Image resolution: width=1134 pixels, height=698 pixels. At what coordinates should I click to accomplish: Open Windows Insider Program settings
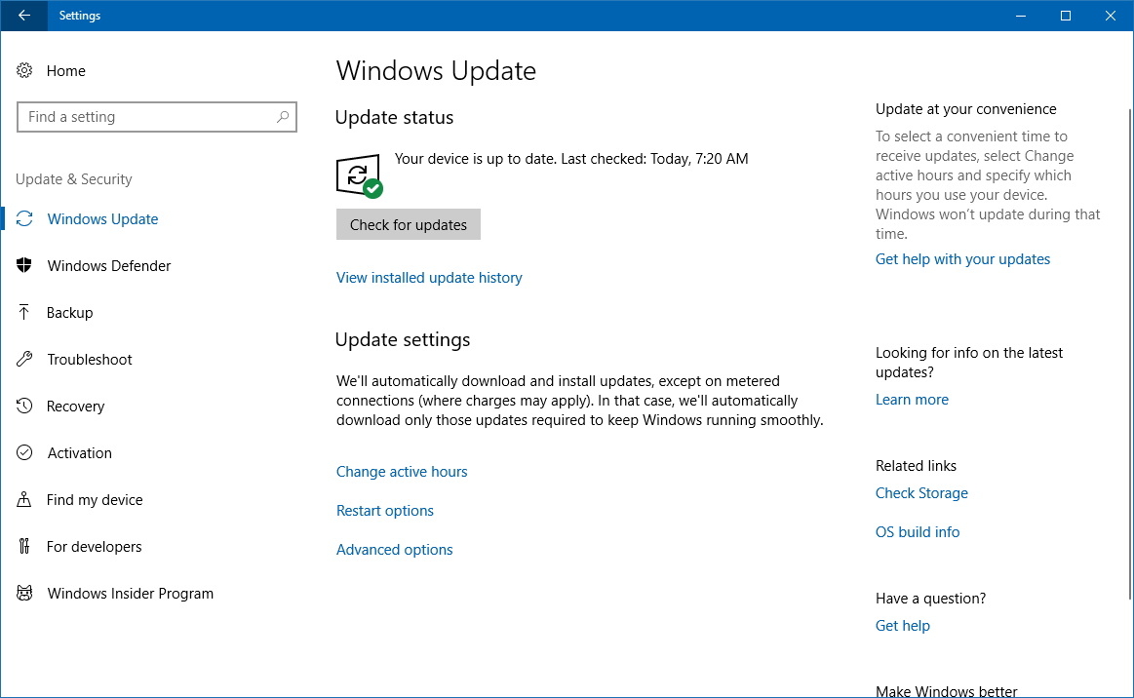131,594
